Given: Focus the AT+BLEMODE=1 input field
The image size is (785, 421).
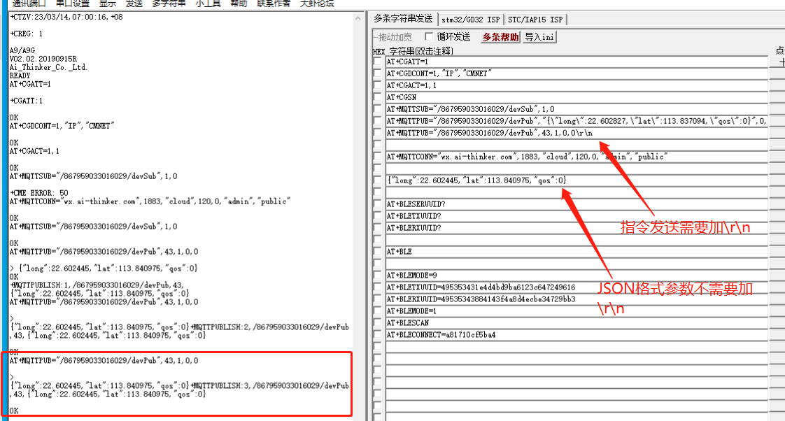Looking at the screenshot, I should 577,311.
